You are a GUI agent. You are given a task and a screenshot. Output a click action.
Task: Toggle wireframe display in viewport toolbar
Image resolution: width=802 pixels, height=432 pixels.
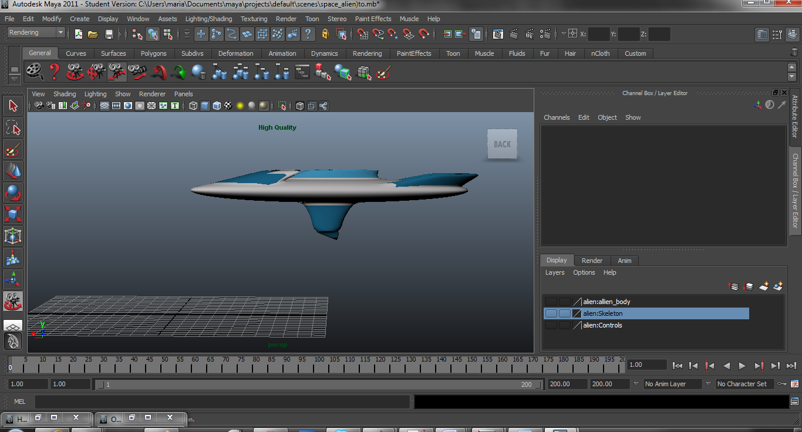(x=193, y=106)
